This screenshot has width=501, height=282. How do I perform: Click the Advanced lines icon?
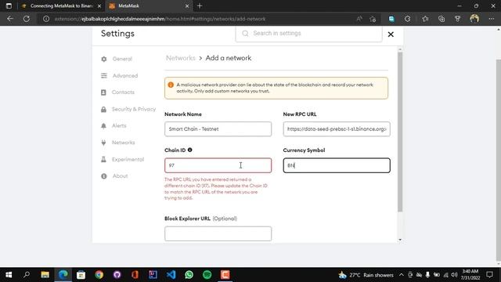(104, 76)
